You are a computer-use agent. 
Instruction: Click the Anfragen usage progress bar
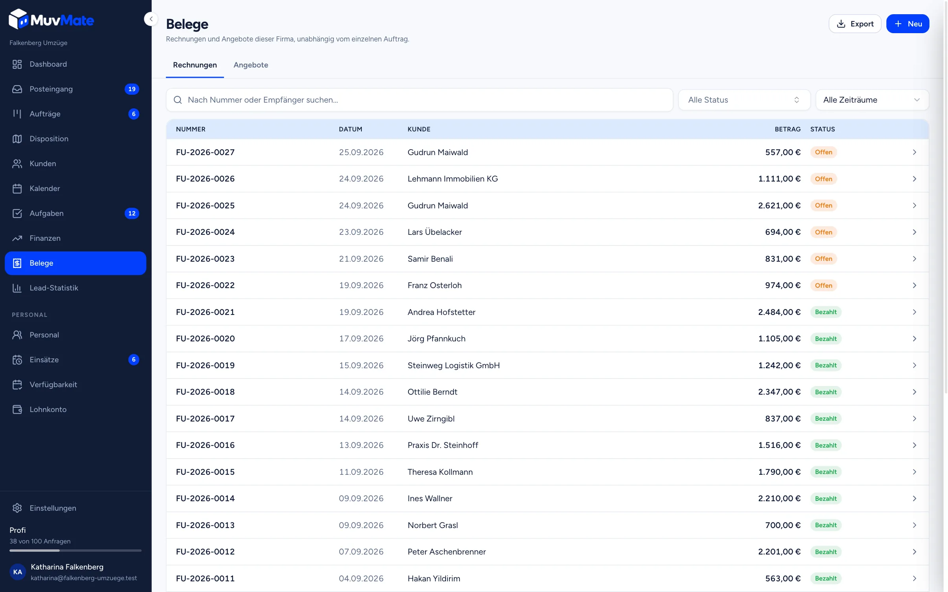click(75, 550)
